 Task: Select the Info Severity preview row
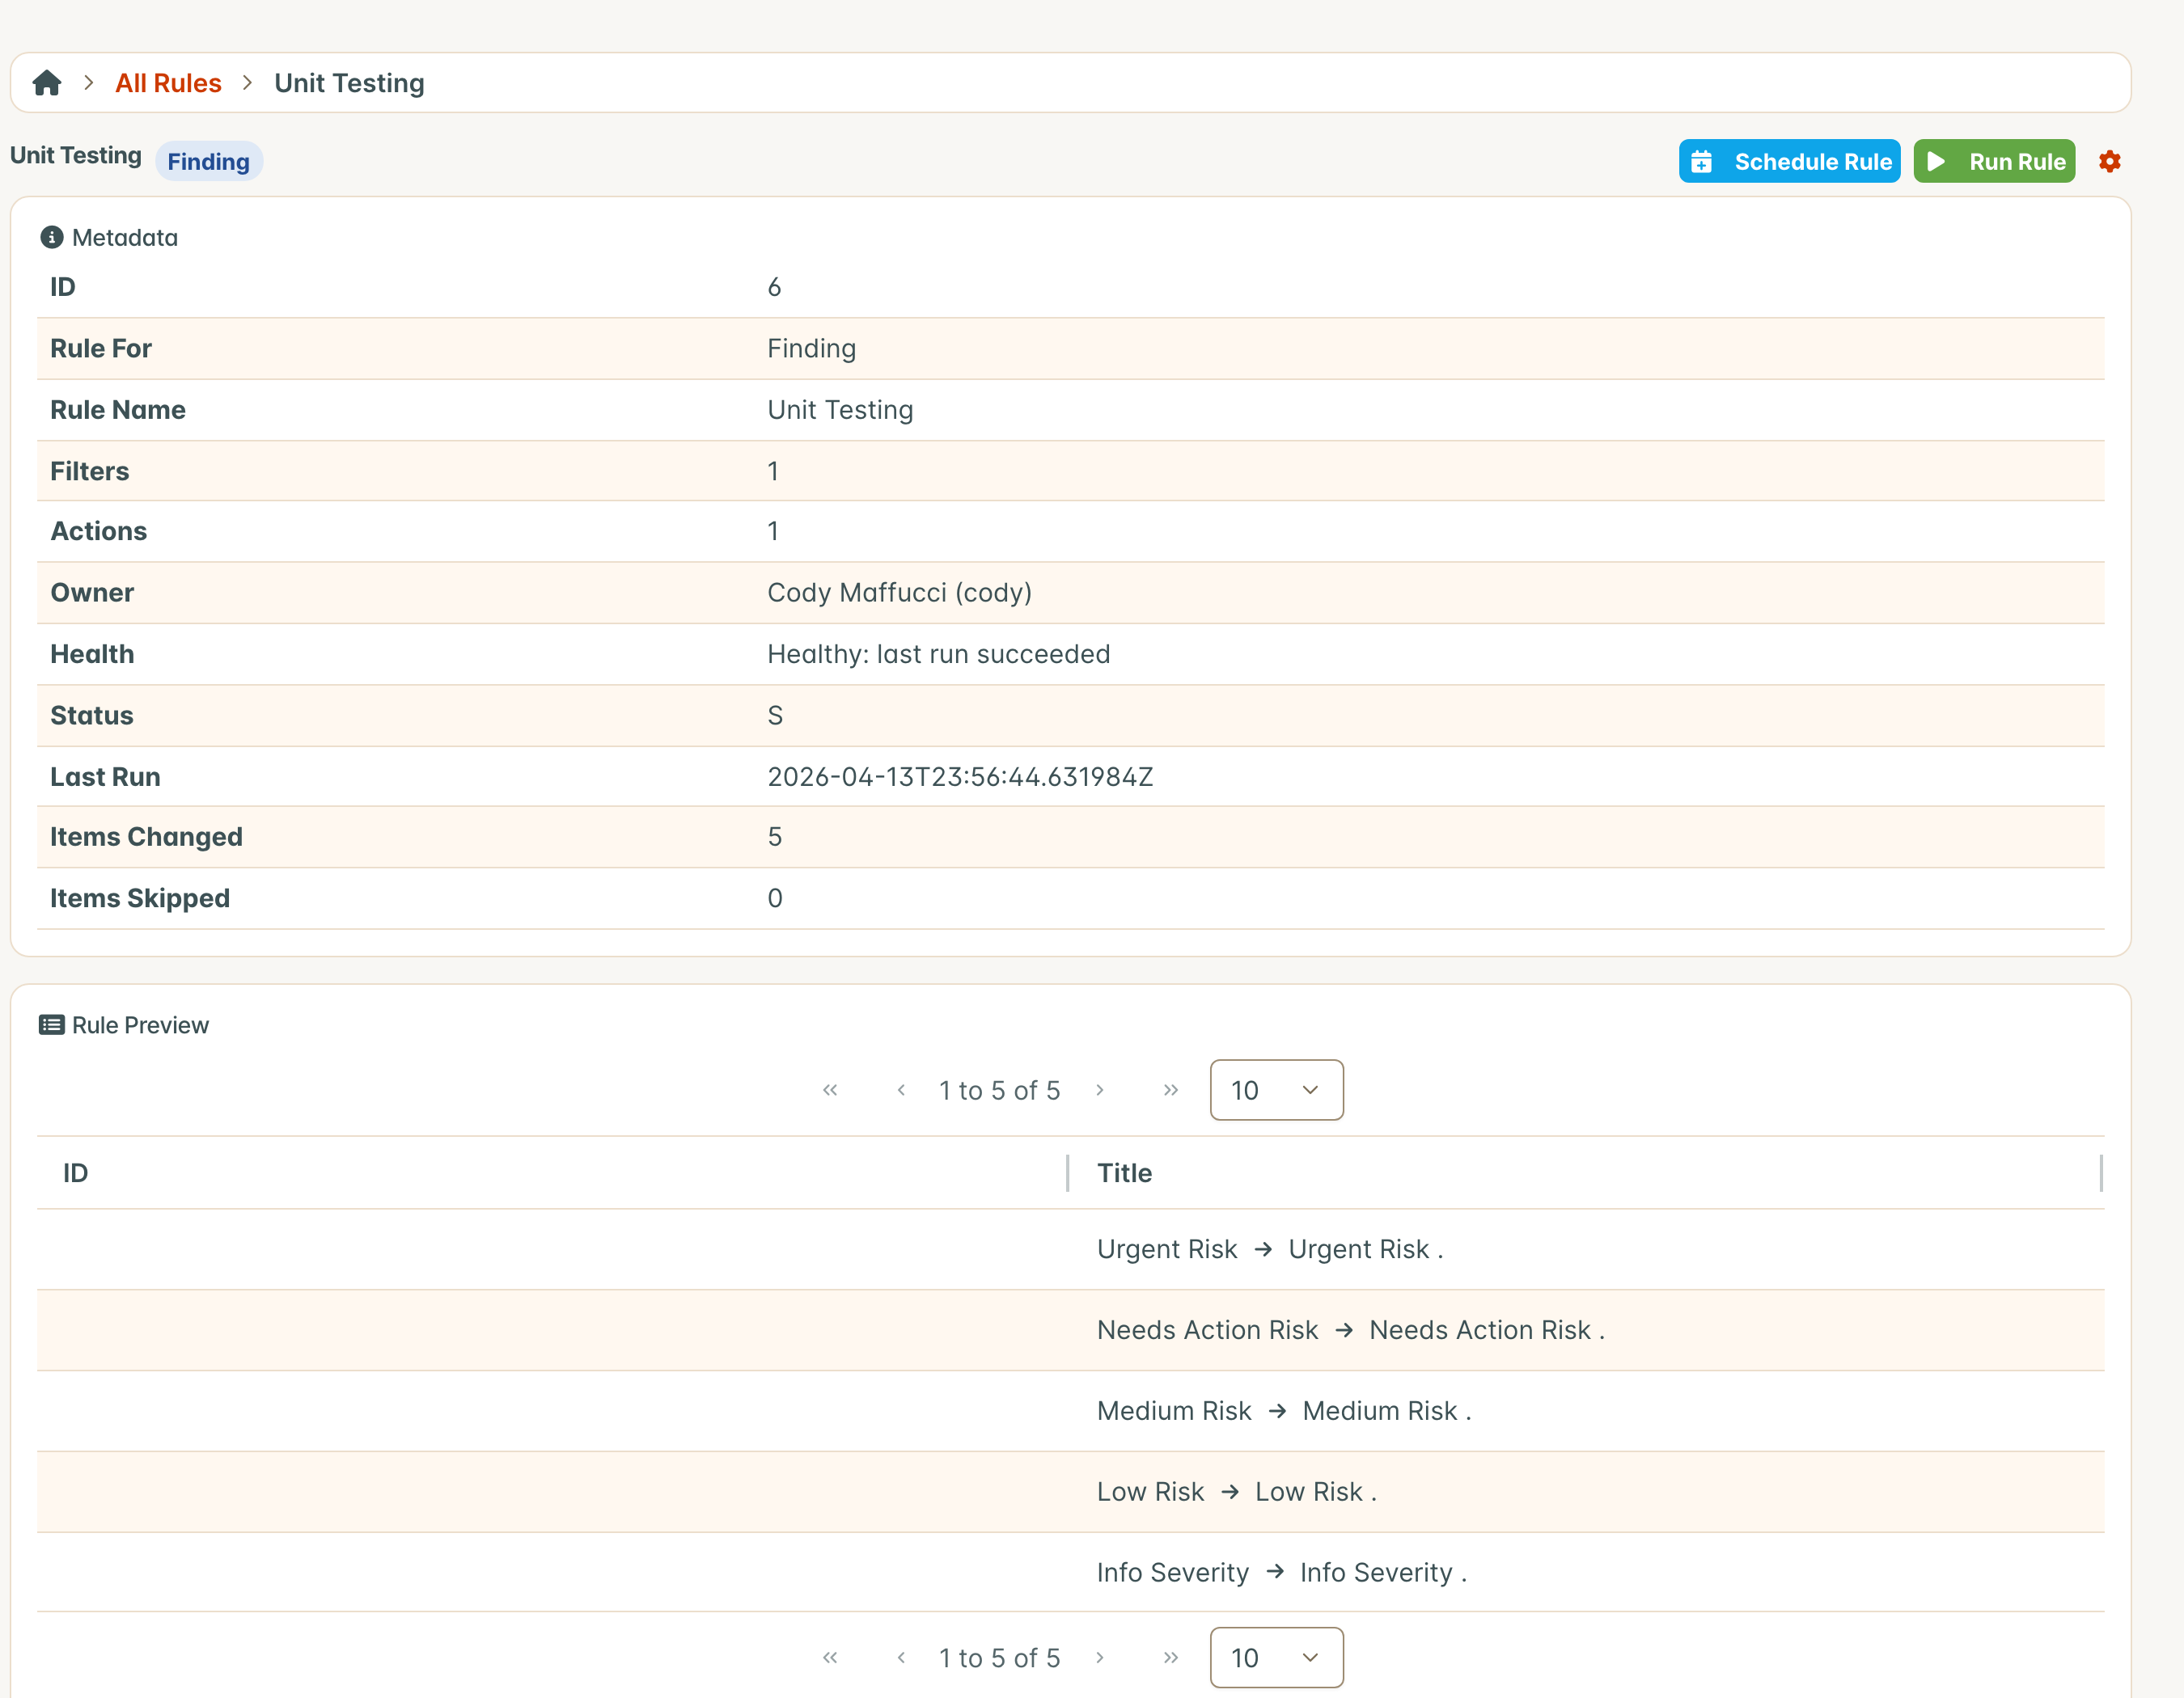click(1071, 1572)
